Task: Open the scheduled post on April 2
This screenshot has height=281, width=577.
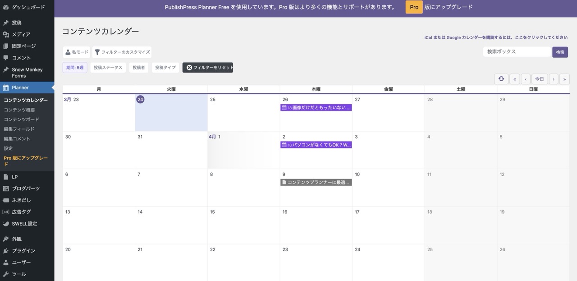Action: pos(316,145)
